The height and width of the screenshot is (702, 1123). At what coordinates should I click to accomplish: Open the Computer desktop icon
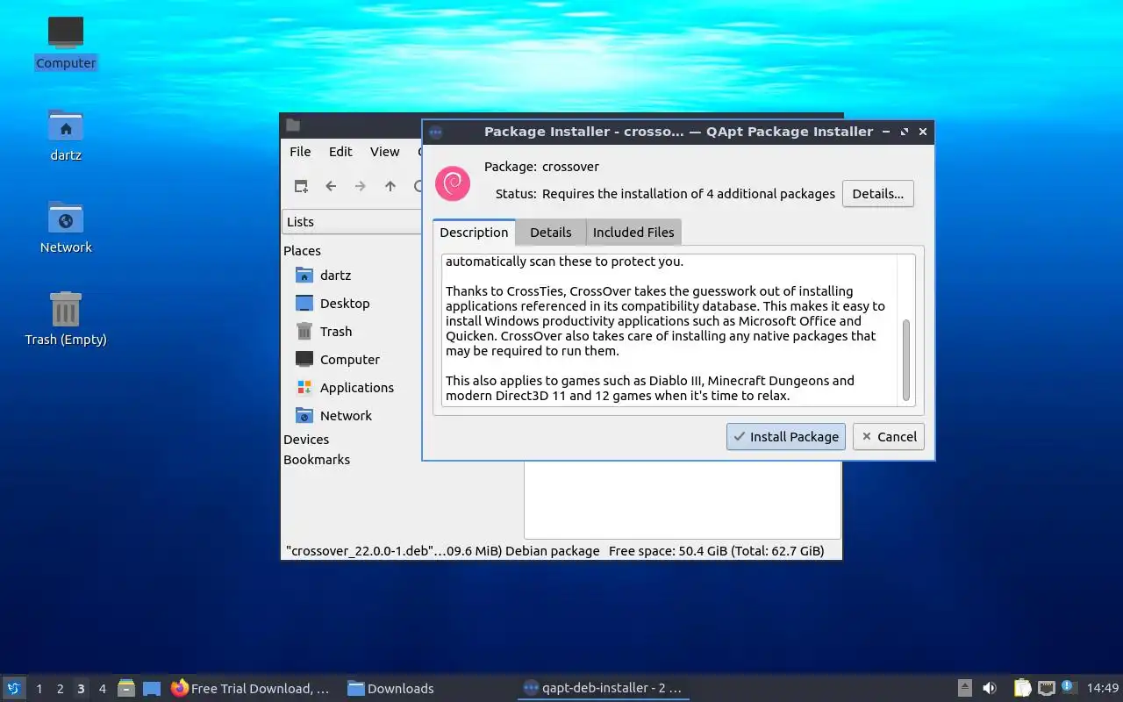coord(66,43)
